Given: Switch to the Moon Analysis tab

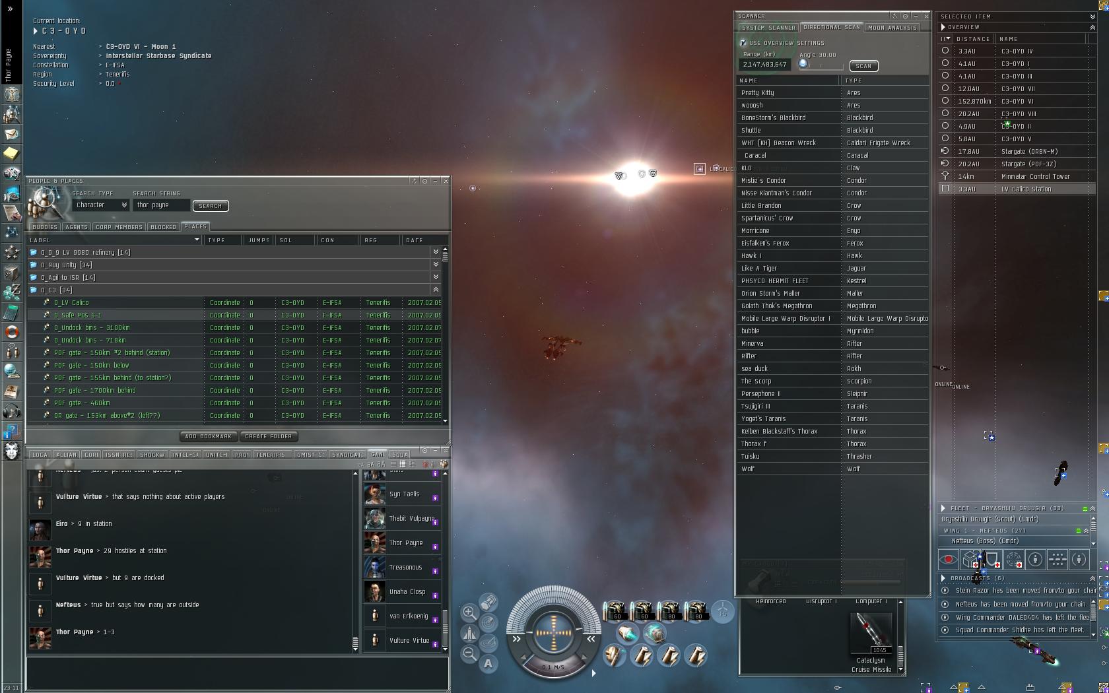Looking at the screenshot, I should point(892,28).
